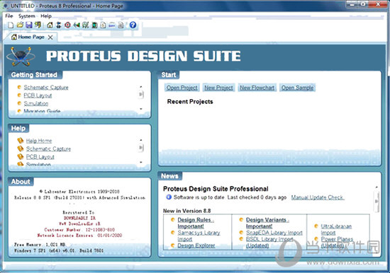This screenshot has height=273, width=390.
Task: Open Schematic Capture link in Getting Started
Action: click(46, 88)
